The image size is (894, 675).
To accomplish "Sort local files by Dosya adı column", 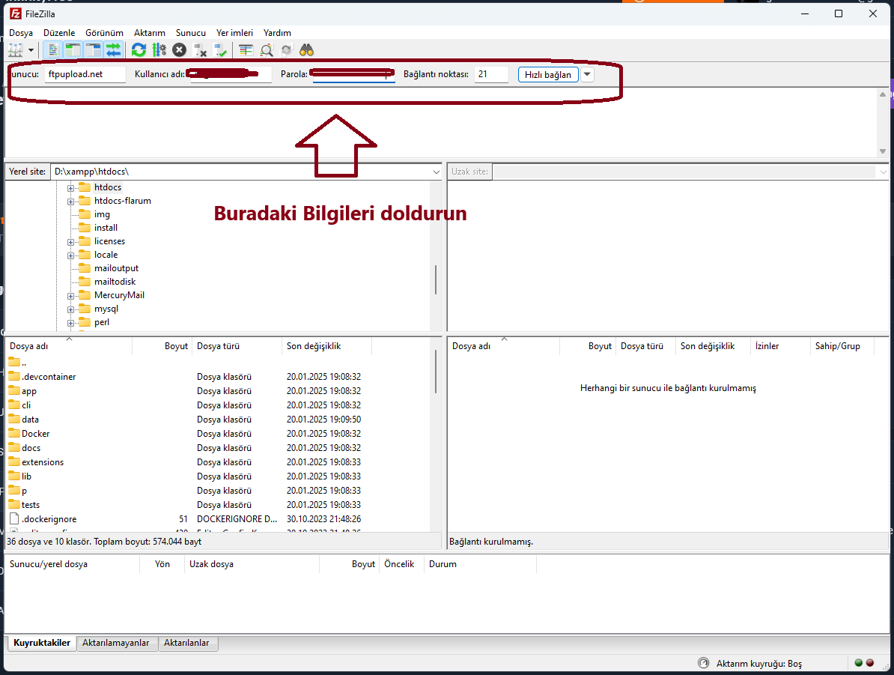I will pyautogui.click(x=68, y=346).
